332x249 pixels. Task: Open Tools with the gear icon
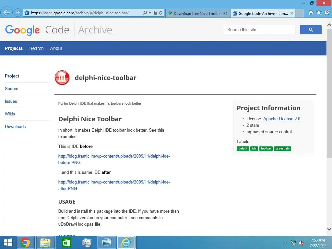click(327, 13)
